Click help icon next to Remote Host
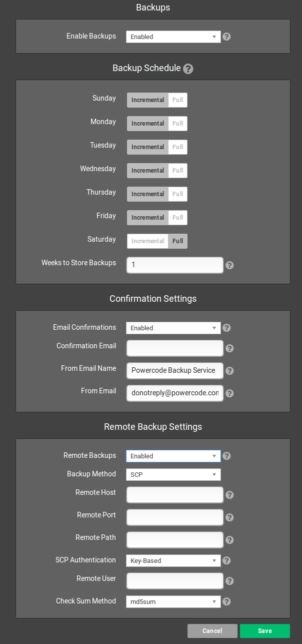302x644 pixels. tap(229, 495)
